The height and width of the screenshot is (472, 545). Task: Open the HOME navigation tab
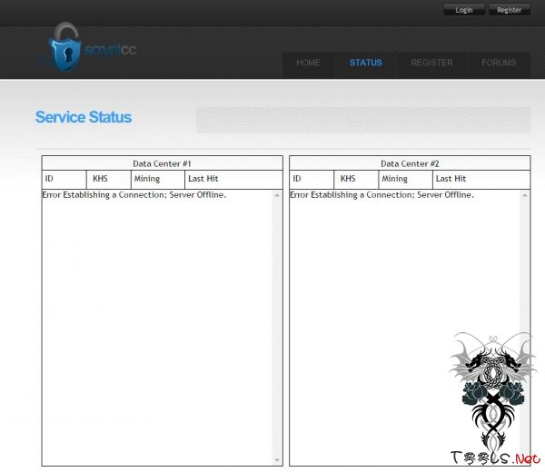tap(308, 64)
